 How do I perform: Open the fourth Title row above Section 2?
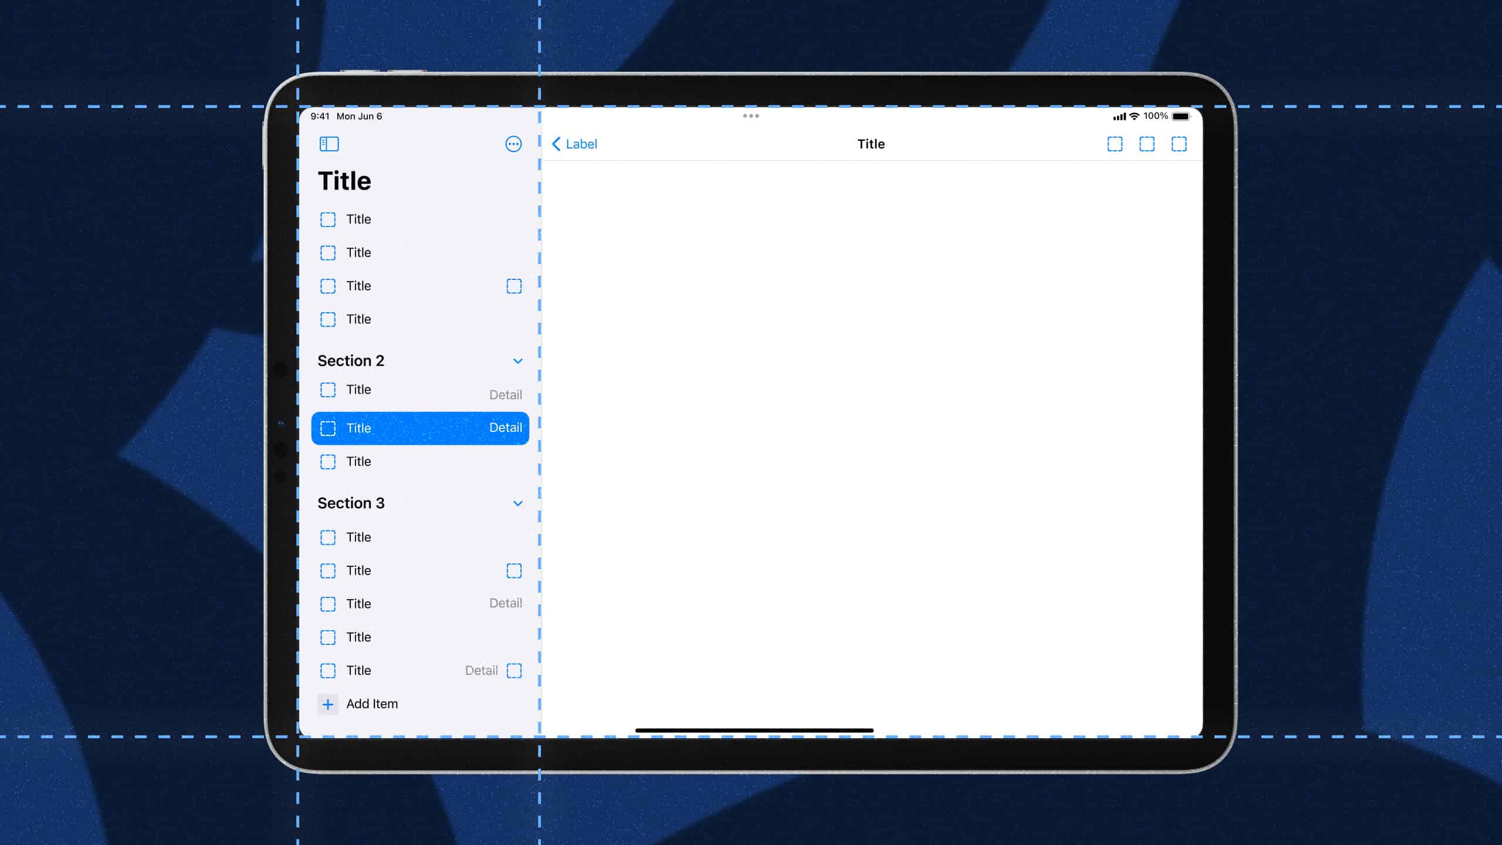pyautogui.click(x=420, y=319)
